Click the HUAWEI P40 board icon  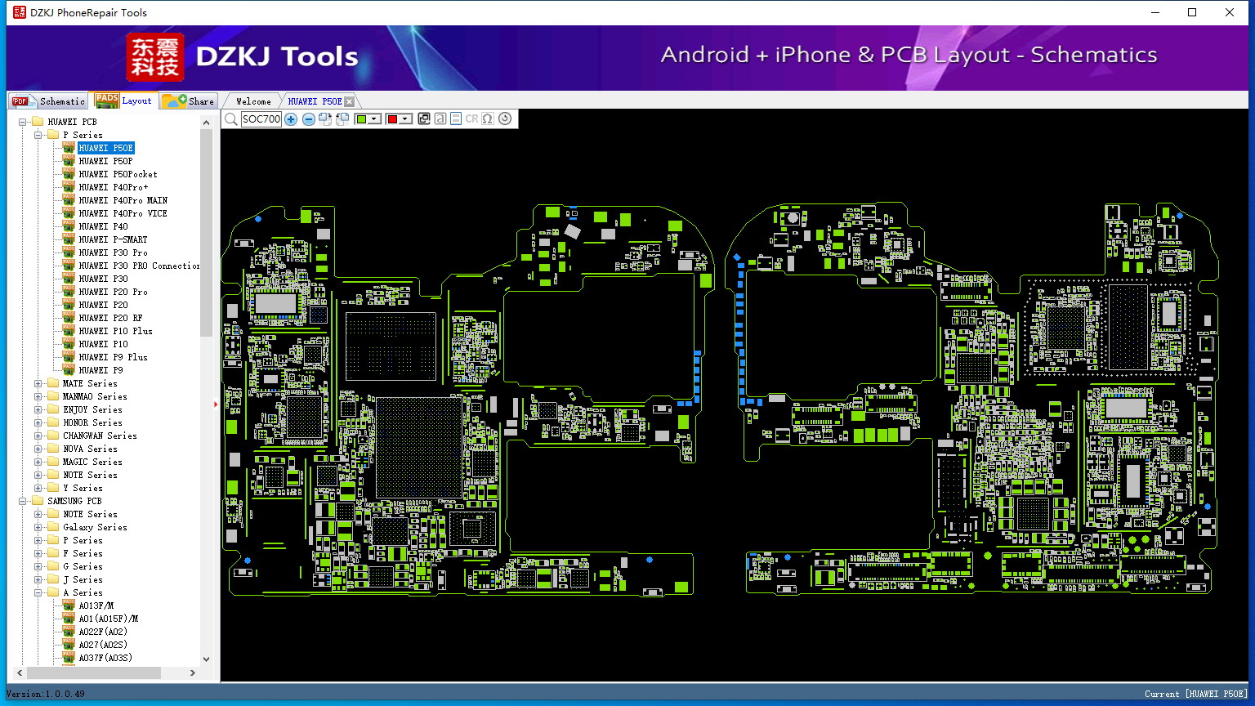pyautogui.click(x=69, y=226)
